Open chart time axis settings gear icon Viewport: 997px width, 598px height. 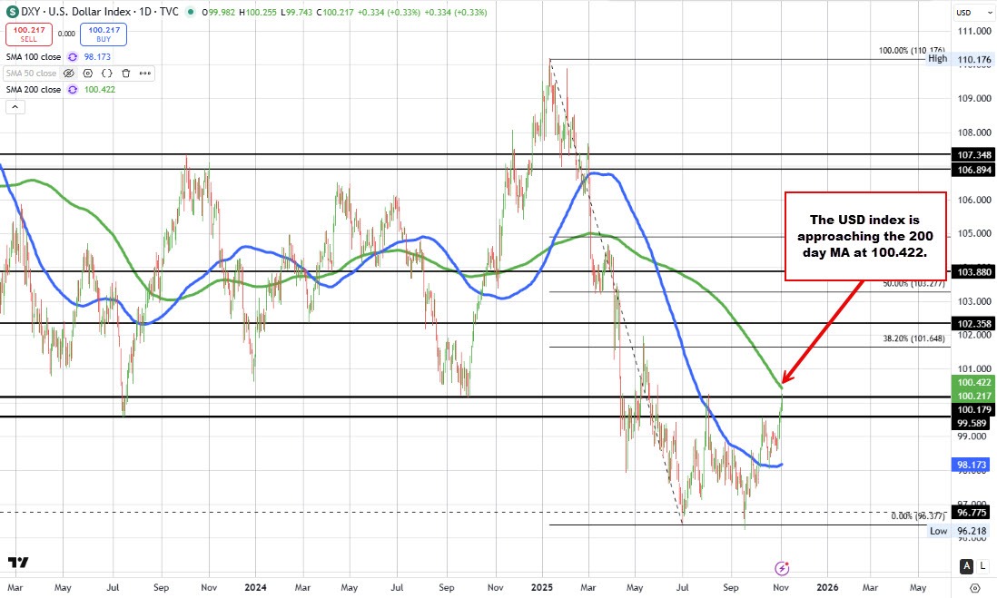click(973, 587)
